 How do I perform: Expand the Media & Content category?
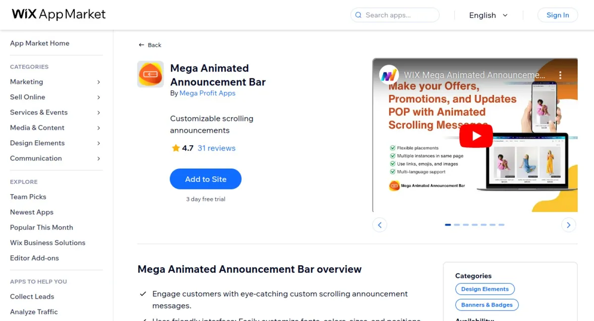coord(99,128)
